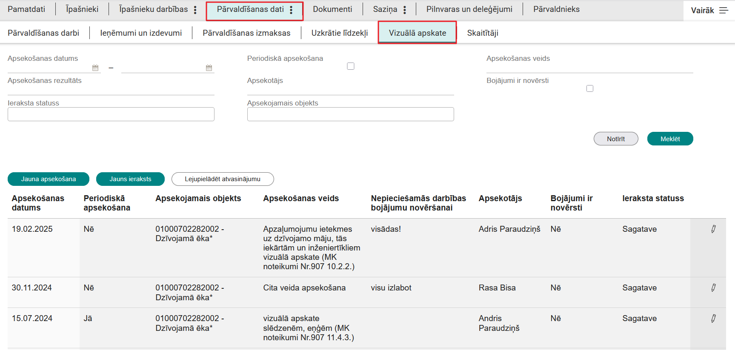
Task: Open the three-dot menu next to Īpašnieku darbības
Action: pos(195,10)
